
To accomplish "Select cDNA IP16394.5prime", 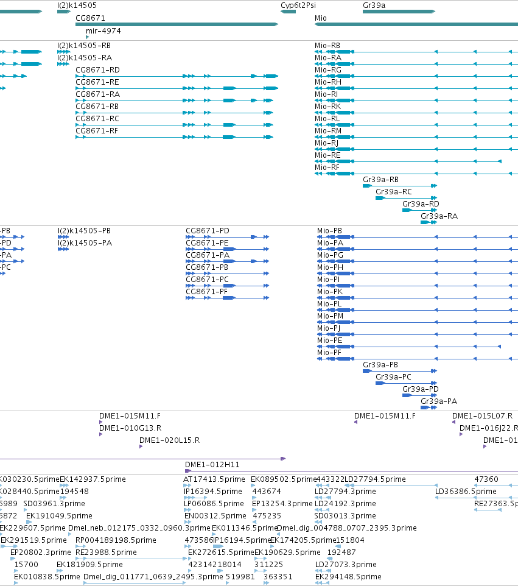I will coord(213,492).
